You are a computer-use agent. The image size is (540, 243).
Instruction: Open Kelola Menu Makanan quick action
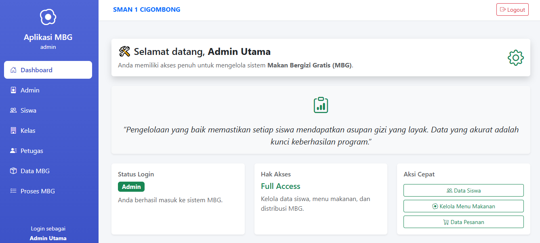(463, 206)
